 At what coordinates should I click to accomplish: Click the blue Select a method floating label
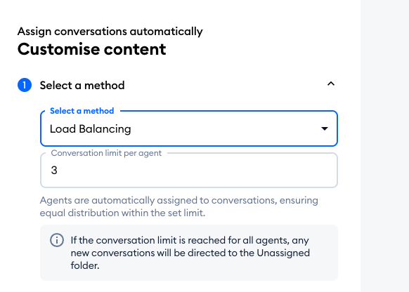(82, 111)
